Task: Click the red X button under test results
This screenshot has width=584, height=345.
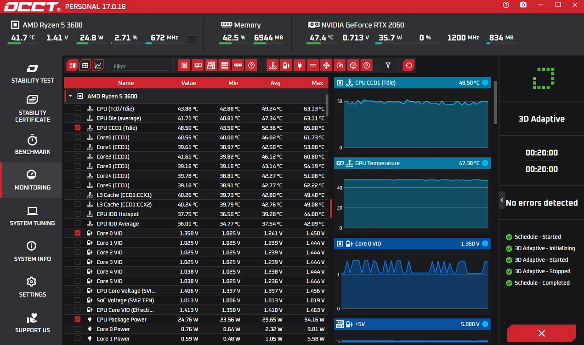Action: (x=541, y=333)
